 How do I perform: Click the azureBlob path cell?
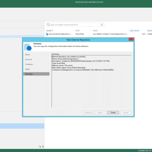click(110, 34)
